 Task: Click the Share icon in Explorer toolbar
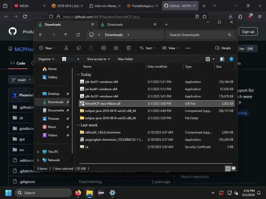116,48
